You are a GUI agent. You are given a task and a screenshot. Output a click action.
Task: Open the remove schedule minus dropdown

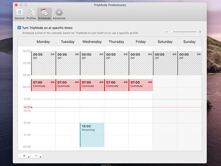(x=36, y=156)
